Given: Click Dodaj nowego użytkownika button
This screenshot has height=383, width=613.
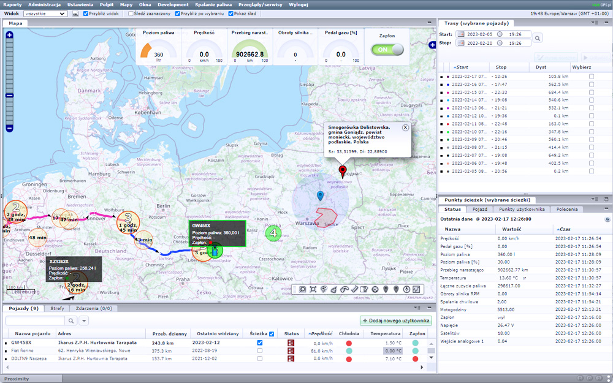Looking at the screenshot, I should pyautogui.click(x=396, y=321).
